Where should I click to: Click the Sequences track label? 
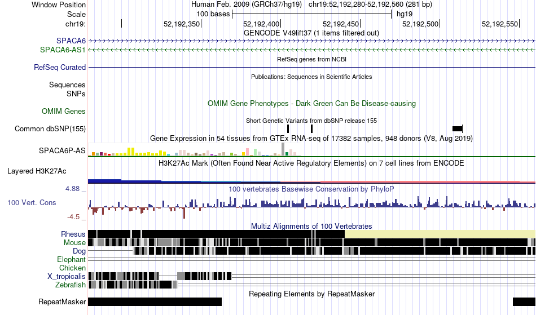[67, 85]
